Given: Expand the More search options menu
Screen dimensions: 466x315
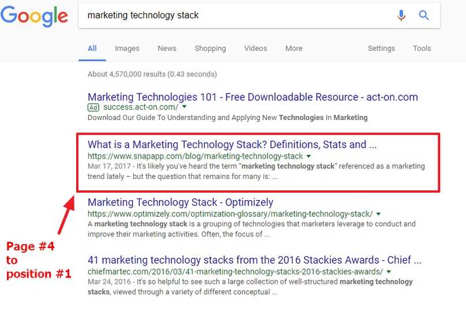Looking at the screenshot, I should (293, 48).
